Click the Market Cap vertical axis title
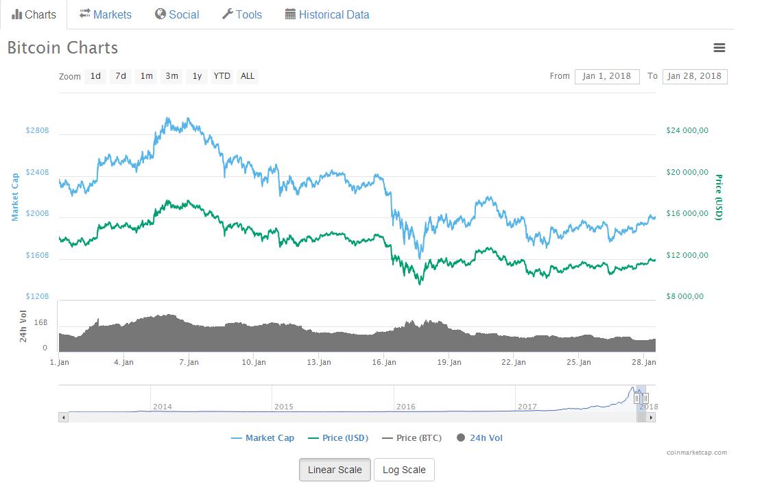This screenshot has height=504, width=775. point(15,197)
